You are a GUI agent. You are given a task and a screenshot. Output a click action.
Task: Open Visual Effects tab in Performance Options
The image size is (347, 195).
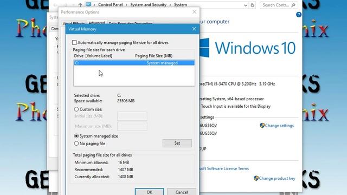(74, 23)
